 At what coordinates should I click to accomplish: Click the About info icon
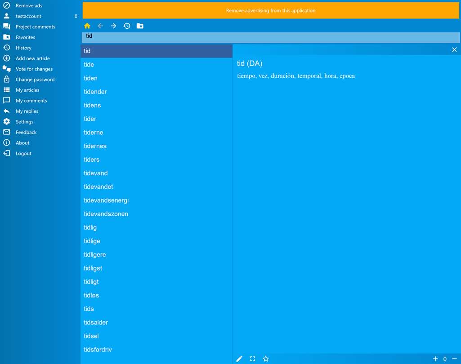[x=6, y=143]
